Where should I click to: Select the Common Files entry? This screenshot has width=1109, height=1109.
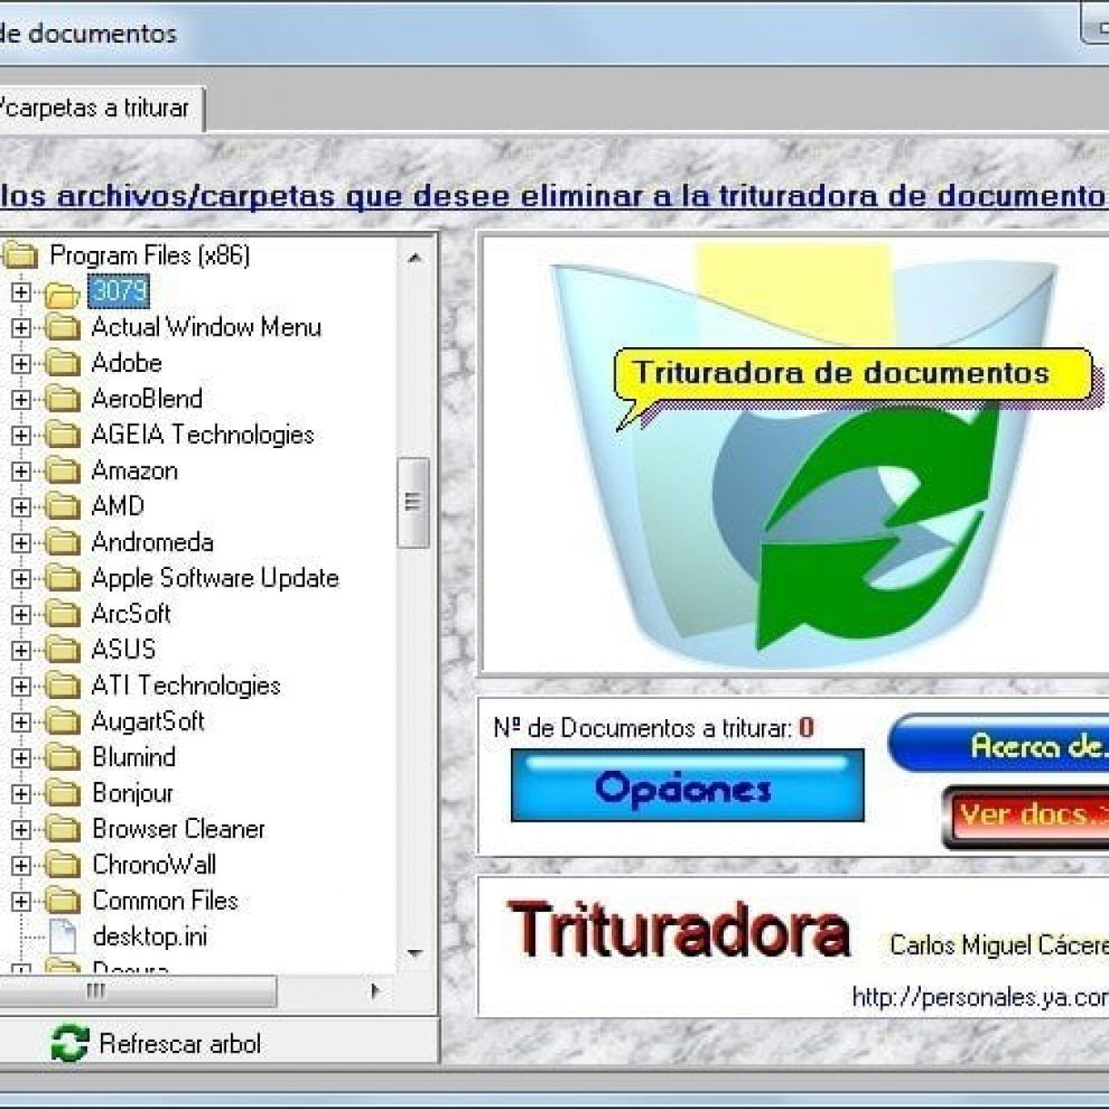[x=165, y=901]
